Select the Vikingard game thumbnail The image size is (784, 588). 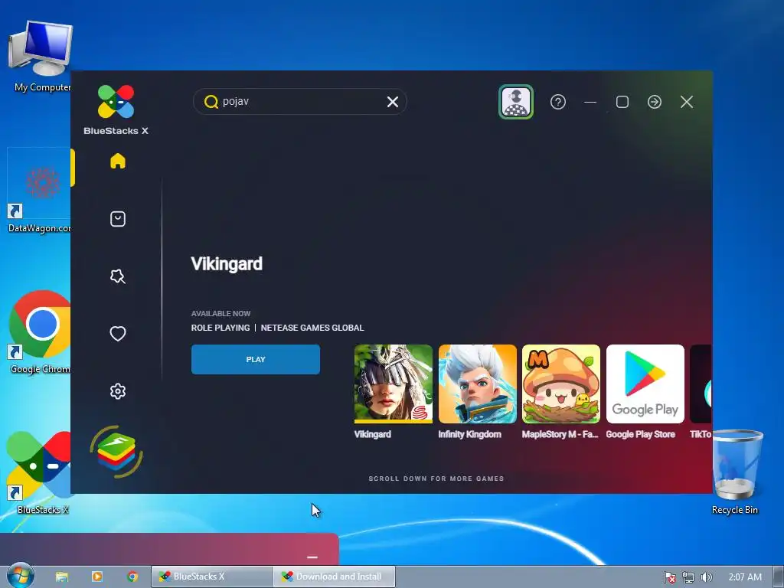point(394,384)
